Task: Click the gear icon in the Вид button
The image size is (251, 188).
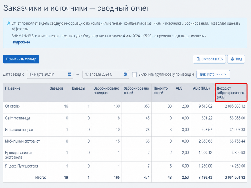Action: click(x=233, y=59)
